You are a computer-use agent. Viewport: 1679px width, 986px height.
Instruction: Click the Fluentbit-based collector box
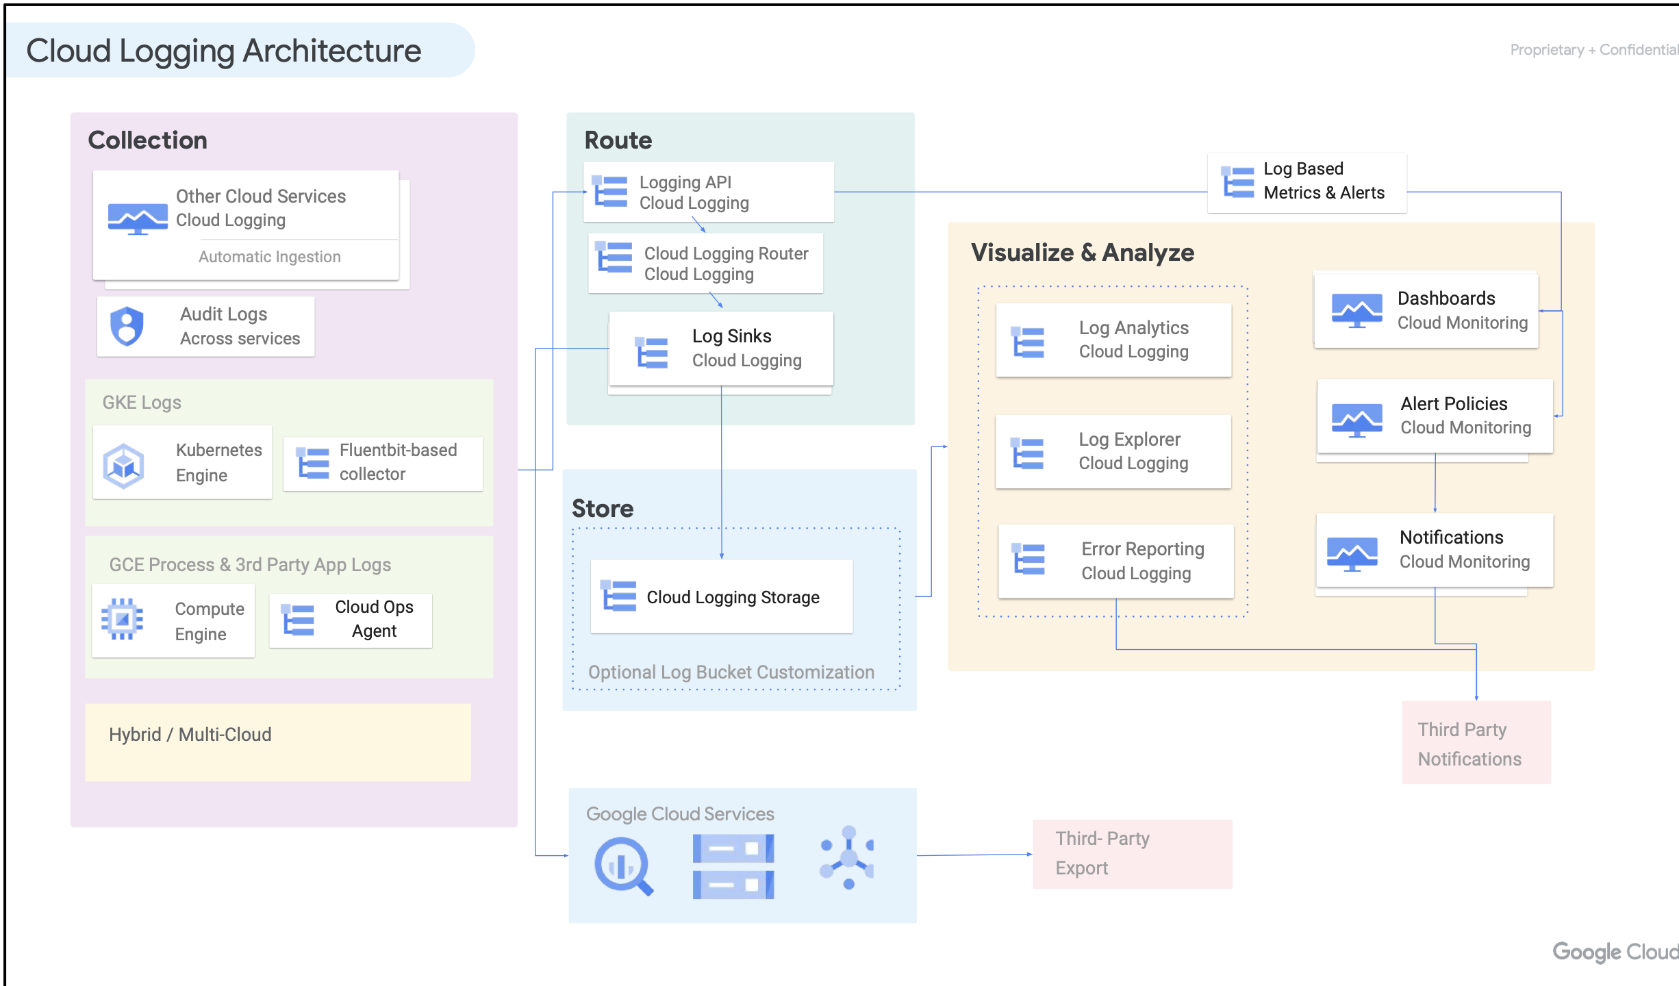point(383,463)
